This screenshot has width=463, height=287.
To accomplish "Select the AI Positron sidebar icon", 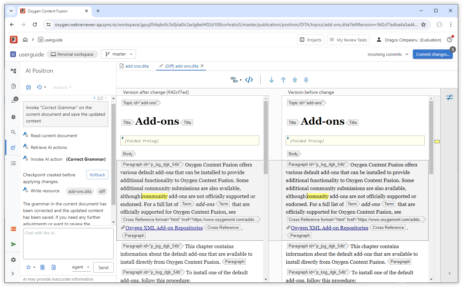I will [13, 147].
